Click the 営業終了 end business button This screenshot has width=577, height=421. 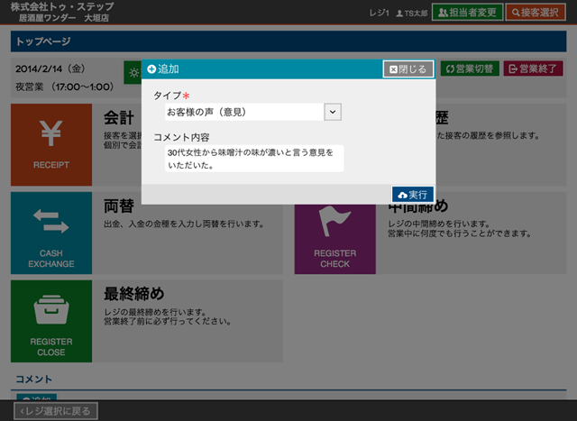click(x=533, y=69)
